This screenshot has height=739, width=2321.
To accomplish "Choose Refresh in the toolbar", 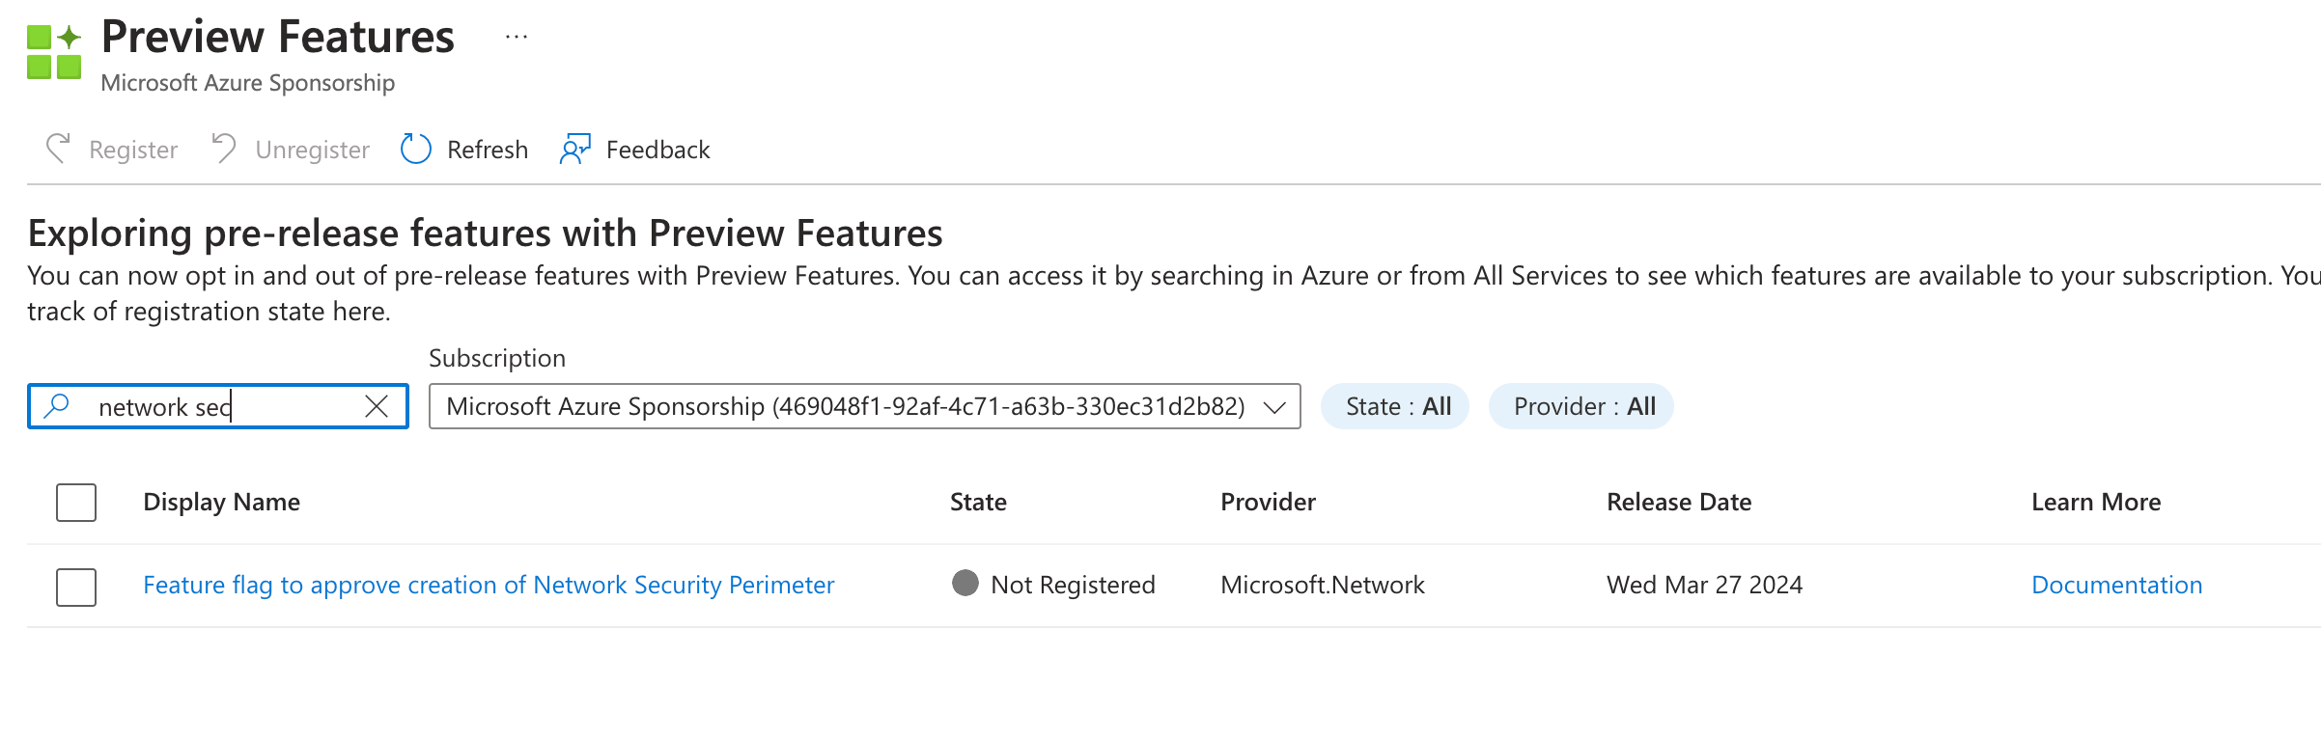I will coord(464,150).
